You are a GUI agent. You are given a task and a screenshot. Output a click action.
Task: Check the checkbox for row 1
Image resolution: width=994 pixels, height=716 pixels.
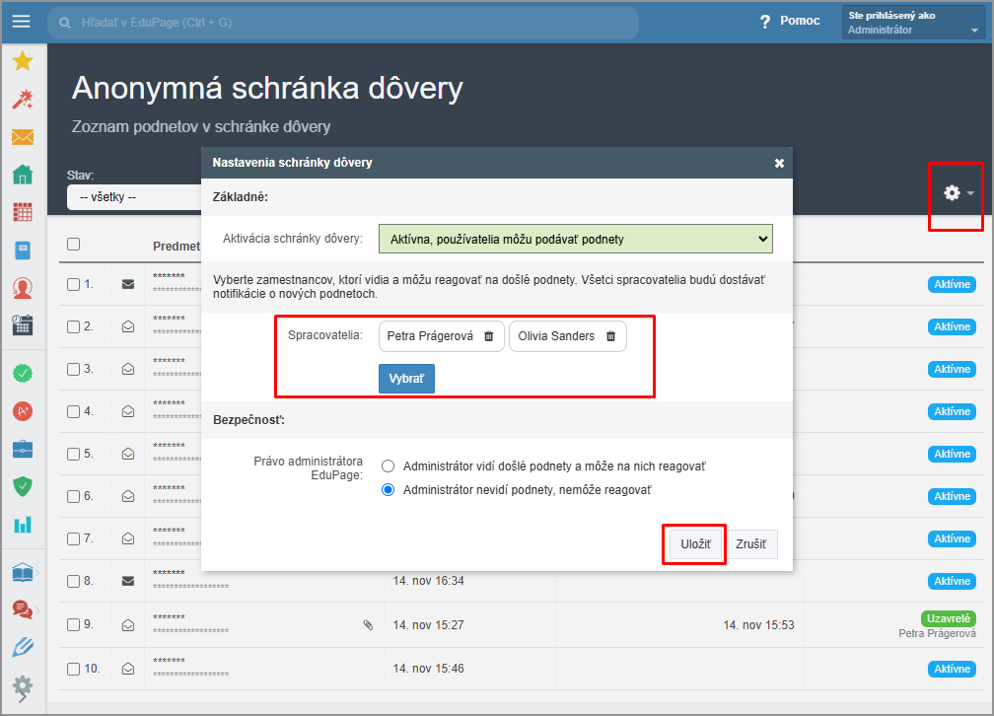(74, 285)
